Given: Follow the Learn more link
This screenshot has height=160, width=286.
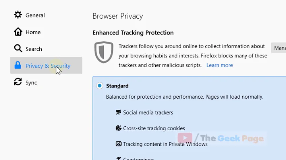Looking at the screenshot, I should (x=220, y=65).
